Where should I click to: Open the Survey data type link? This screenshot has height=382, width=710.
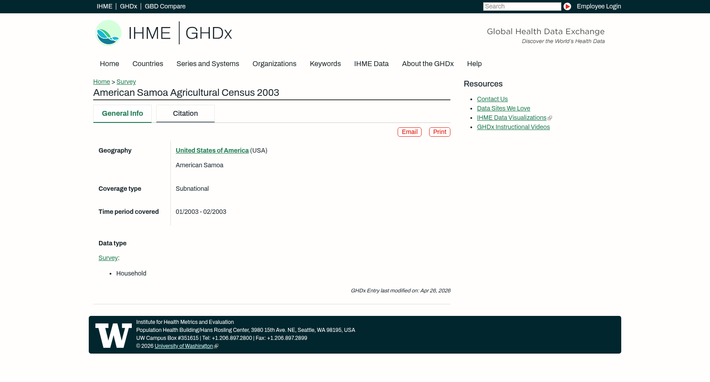[x=108, y=258]
